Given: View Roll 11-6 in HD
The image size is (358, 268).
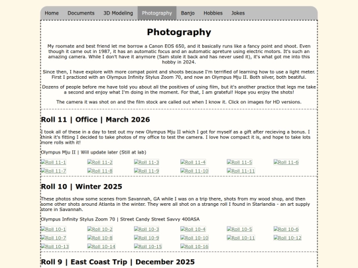Looking at the screenshot, I should click(x=286, y=162).
